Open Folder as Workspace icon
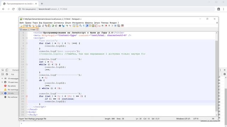This screenshot has height=127, width=227. point(99,26)
